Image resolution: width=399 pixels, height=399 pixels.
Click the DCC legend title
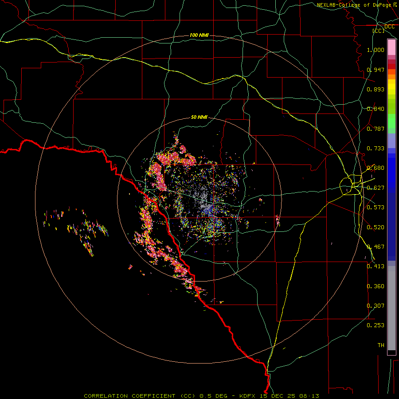coord(389,27)
